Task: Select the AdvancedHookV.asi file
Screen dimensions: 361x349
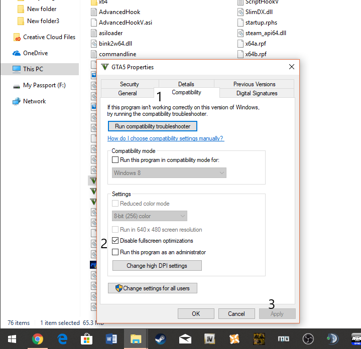Action: coord(122,23)
